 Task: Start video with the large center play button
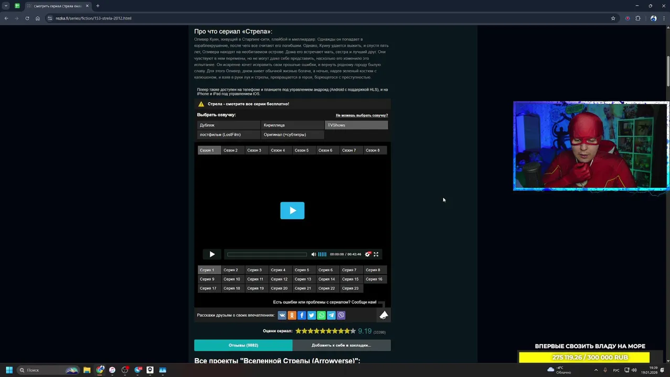click(292, 210)
